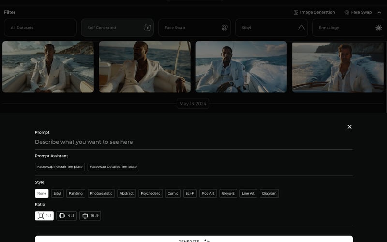387x242 pixels.
Task: Select the Face Swap dataset filter card
Action: [x=194, y=28]
